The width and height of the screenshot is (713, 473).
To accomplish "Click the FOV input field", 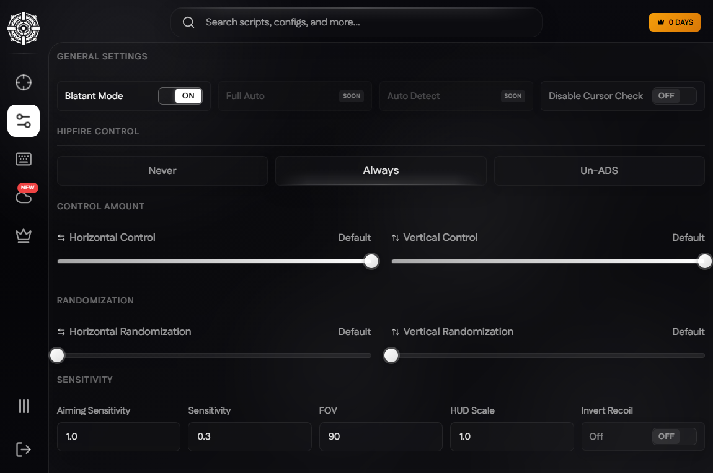I will pos(381,436).
